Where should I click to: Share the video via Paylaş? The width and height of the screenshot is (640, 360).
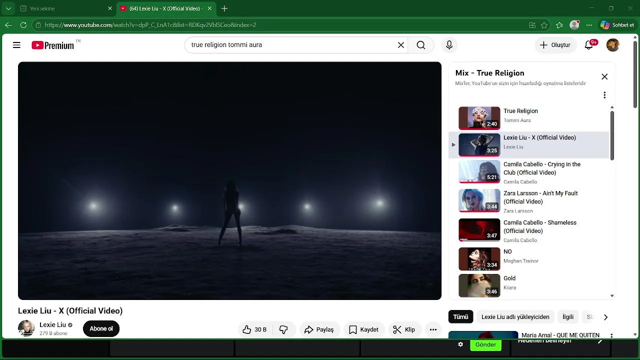click(x=319, y=329)
